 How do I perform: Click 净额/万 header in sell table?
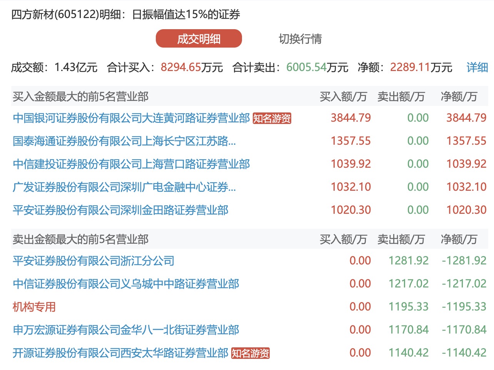pos(459,240)
